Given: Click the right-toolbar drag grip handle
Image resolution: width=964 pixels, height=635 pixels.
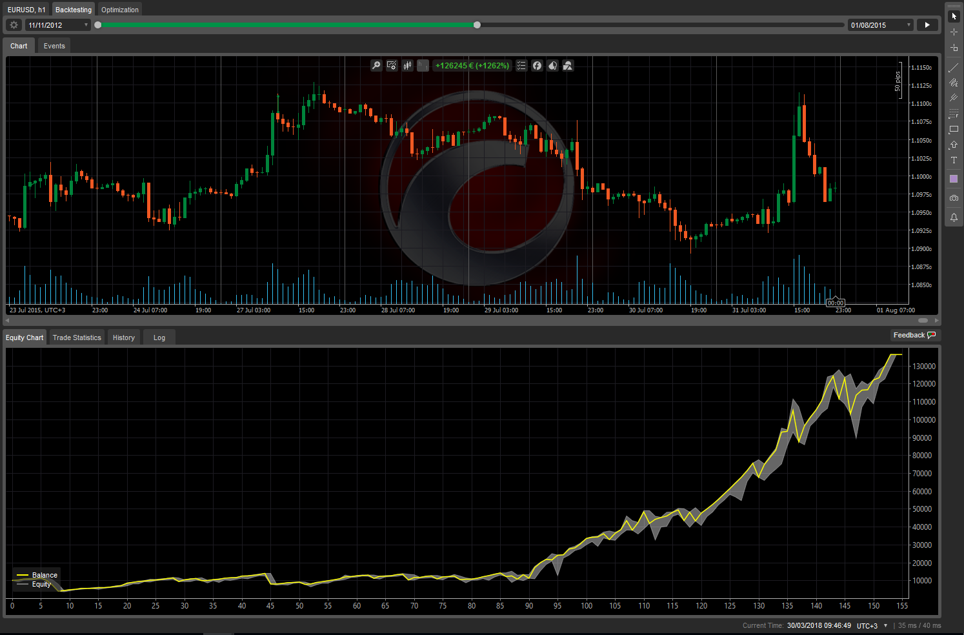Looking at the screenshot, I should (954, 6).
